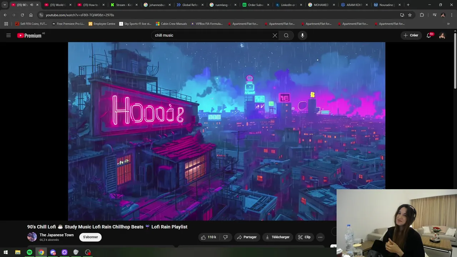This screenshot has height=257, width=457.
Task: Open the tab search dropdown arrow
Action: [x=5, y=5]
